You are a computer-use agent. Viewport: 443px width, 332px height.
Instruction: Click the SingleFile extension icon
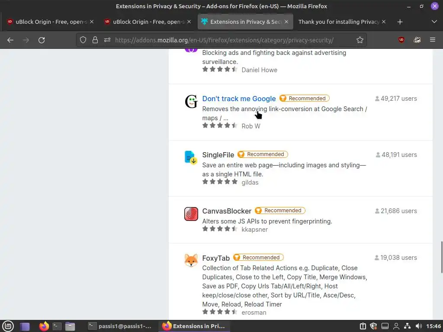(x=191, y=157)
